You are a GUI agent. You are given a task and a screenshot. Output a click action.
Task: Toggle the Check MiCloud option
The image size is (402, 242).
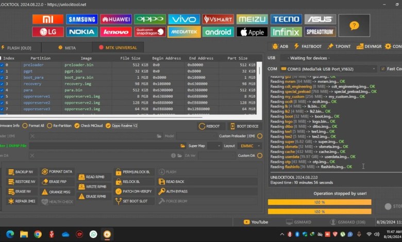89,126
